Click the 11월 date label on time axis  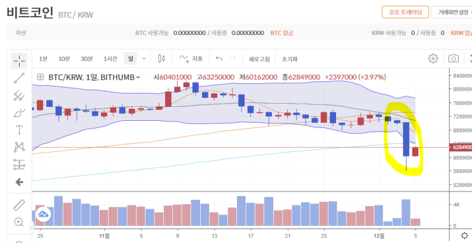point(104,236)
